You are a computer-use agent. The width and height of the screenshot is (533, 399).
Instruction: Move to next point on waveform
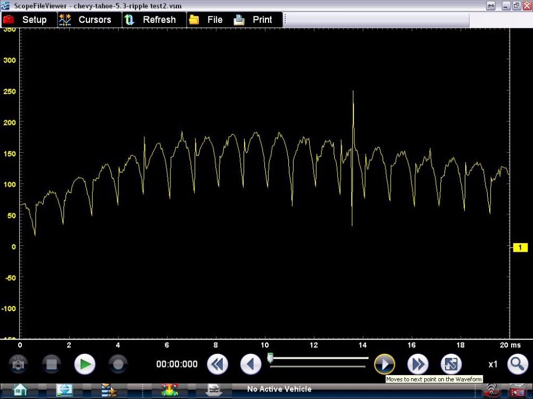point(384,364)
